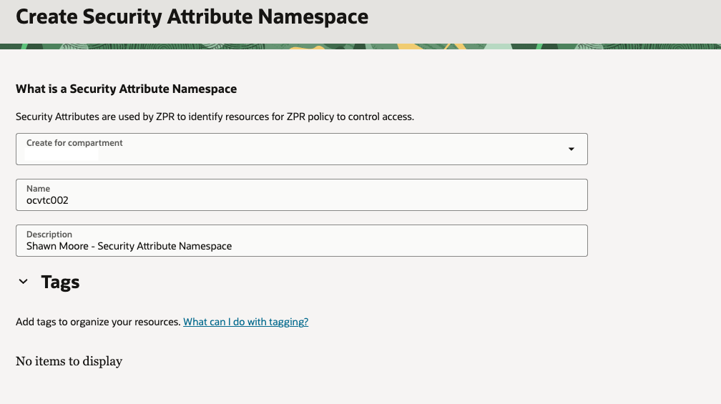Click the "No items to display" message
721x404 pixels.
(69, 361)
